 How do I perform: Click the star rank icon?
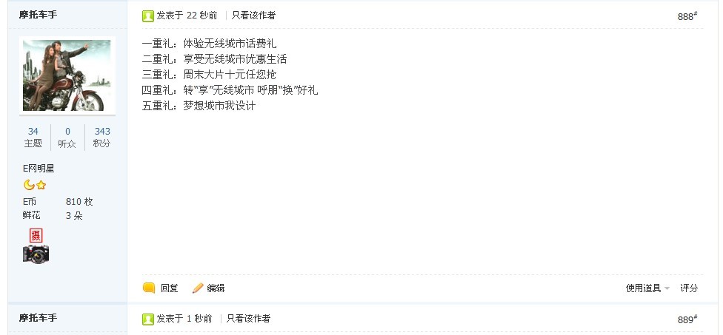(x=41, y=186)
